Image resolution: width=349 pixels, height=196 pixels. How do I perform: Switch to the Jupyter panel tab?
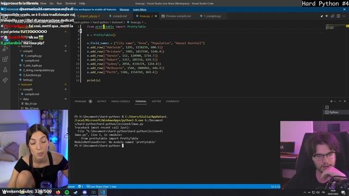tap(157, 101)
